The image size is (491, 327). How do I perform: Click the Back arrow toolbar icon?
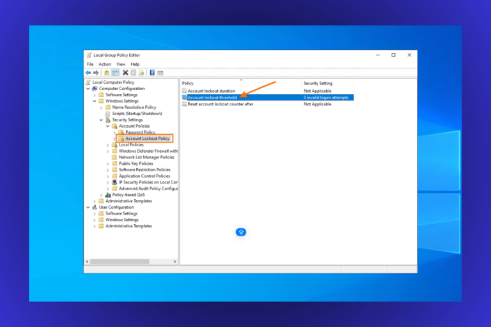(88, 73)
